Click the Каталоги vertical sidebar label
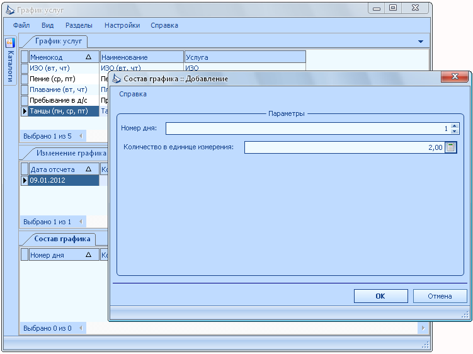The image size is (473, 354). (x=10, y=66)
